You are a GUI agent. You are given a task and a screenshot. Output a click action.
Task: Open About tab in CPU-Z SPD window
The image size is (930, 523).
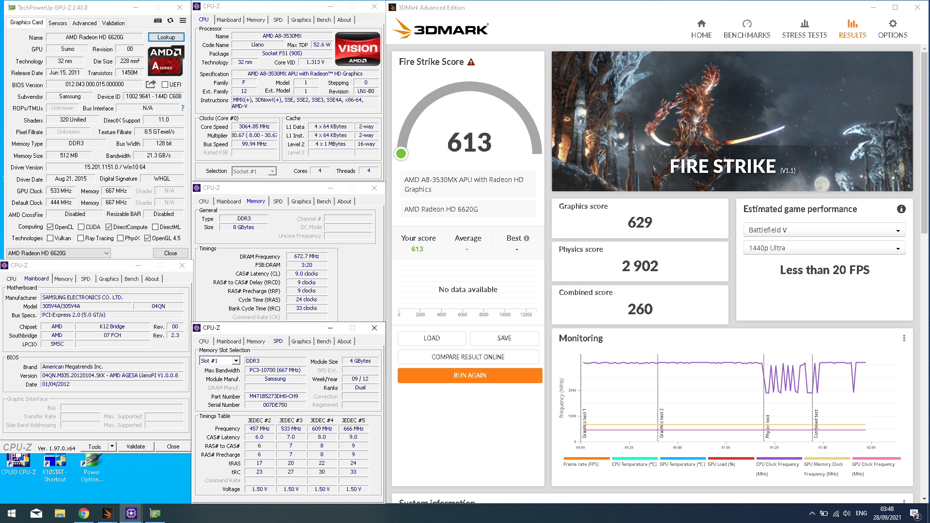344,341
